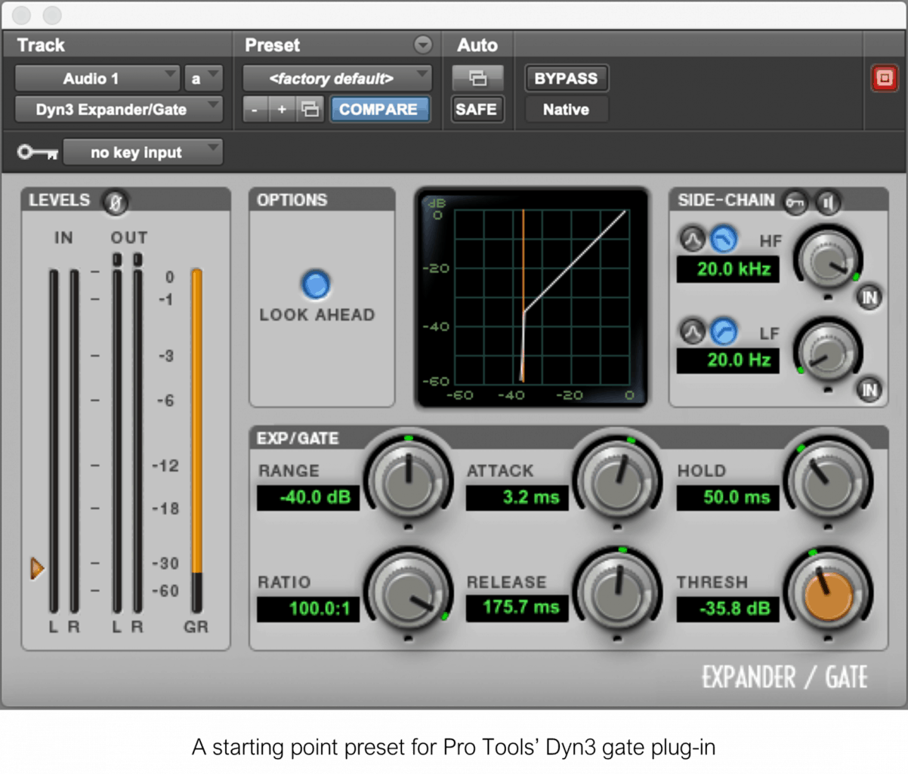
Task: Open the factory default preset selector
Action: pos(335,78)
